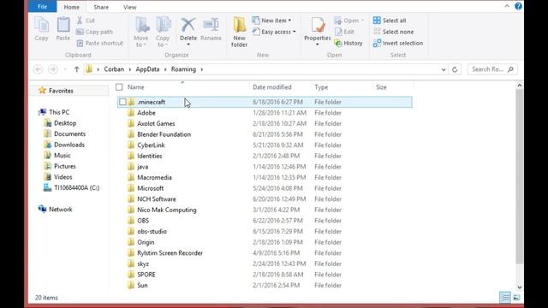The width and height of the screenshot is (548, 308).
Task: Click the search magnifier icon
Action: coord(510,69)
